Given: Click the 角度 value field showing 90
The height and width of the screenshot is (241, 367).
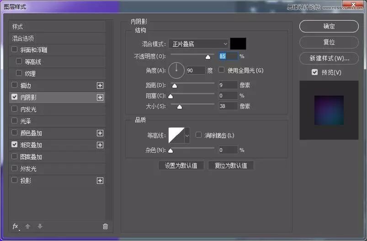Looking at the screenshot, I should coord(196,70).
